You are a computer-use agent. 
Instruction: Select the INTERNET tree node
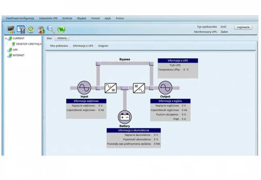click(x=18, y=55)
